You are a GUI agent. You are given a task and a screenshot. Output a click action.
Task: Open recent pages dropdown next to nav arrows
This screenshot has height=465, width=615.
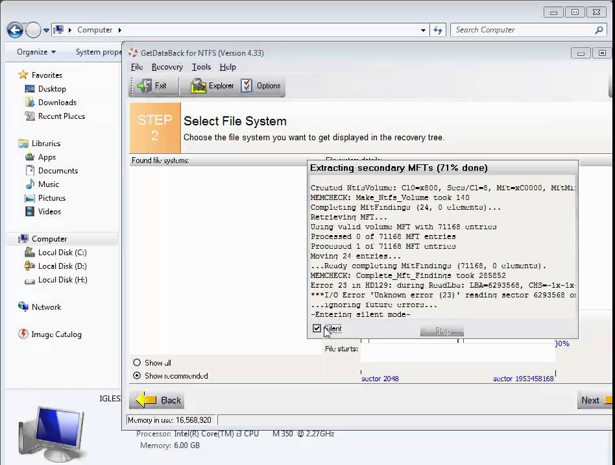46,31
